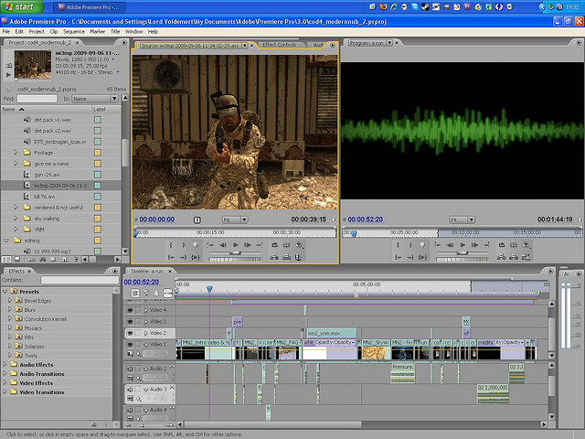
Task: Hide Video 3 track output
Action: click(x=130, y=322)
